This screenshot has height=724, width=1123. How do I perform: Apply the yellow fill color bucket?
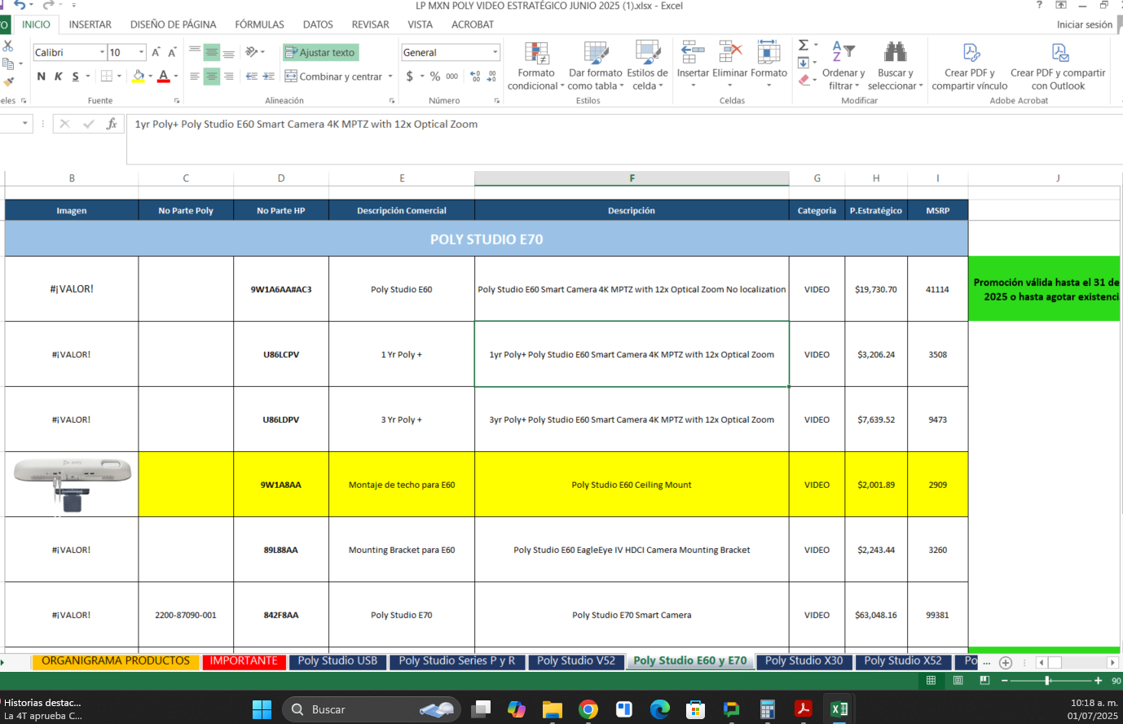tap(139, 76)
